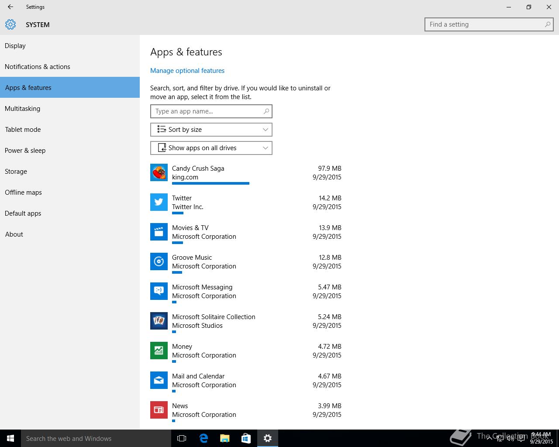Viewport: 559px width, 447px height.
Task: Select the Twitter app name in the list
Action: click(182, 198)
